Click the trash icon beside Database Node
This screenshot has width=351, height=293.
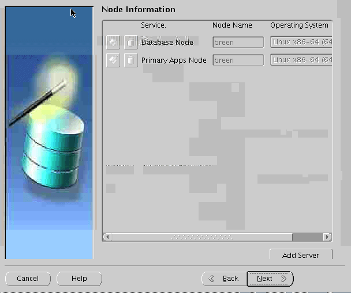131,42
